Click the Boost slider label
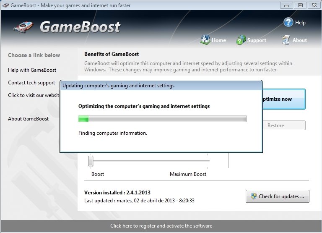322x233 pixels. tap(98, 174)
